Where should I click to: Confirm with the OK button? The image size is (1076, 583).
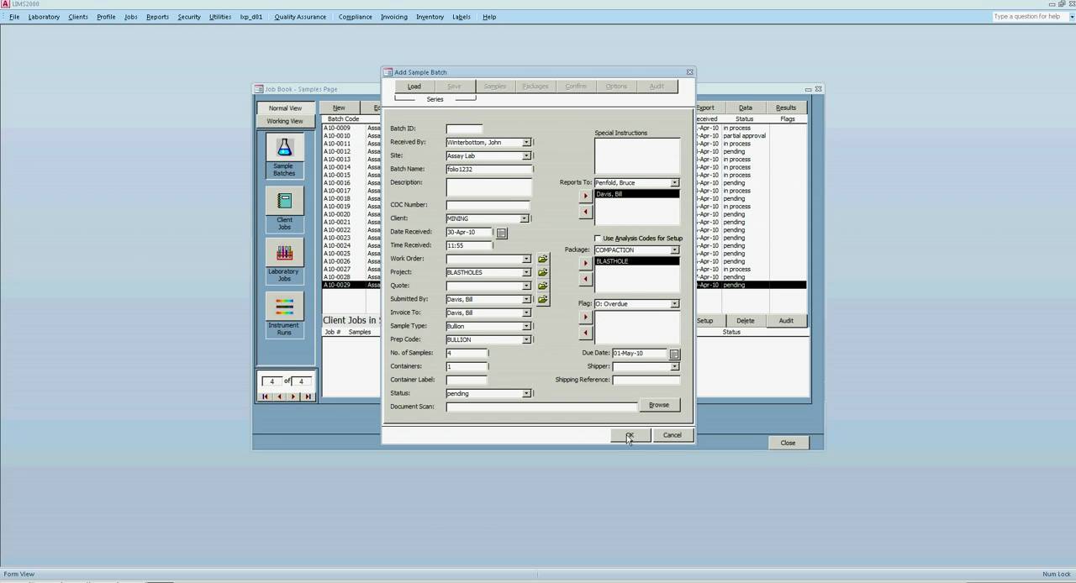[x=630, y=435]
